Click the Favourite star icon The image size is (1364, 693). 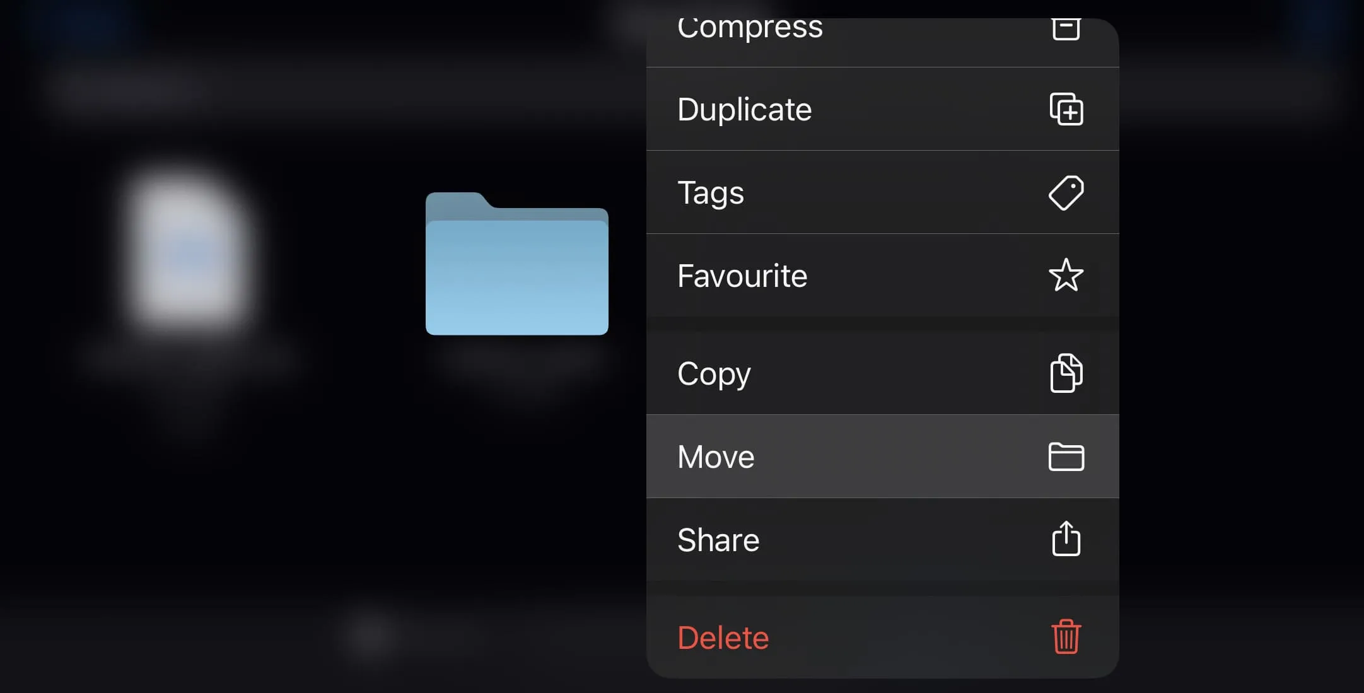tap(1066, 276)
